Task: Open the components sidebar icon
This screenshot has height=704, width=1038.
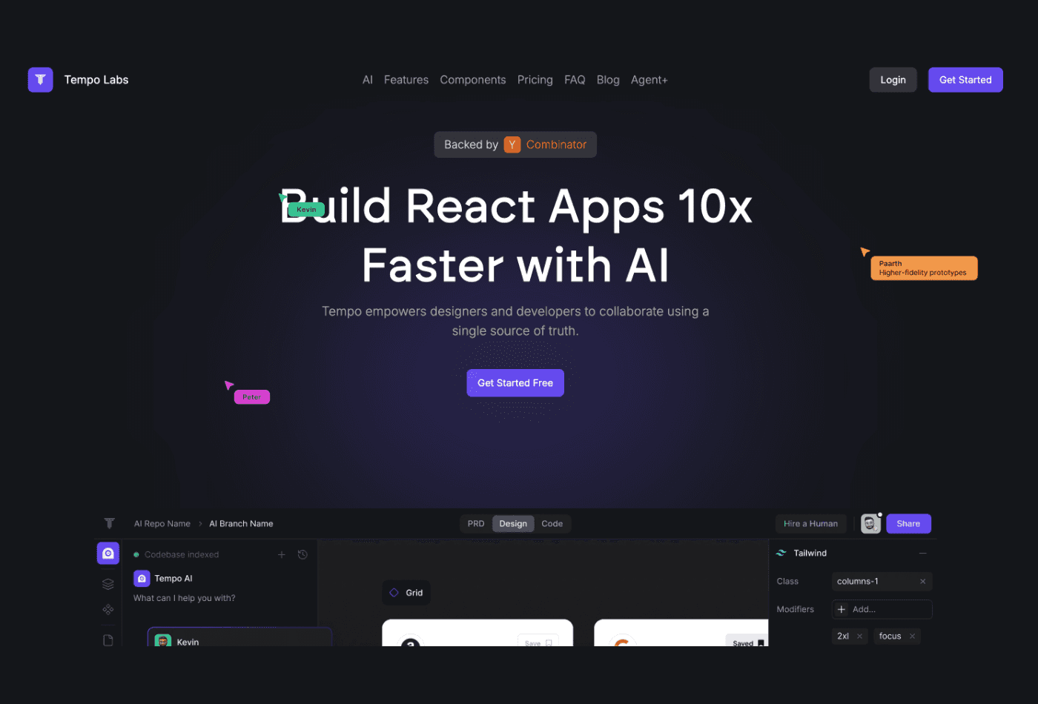Action: coord(108,609)
